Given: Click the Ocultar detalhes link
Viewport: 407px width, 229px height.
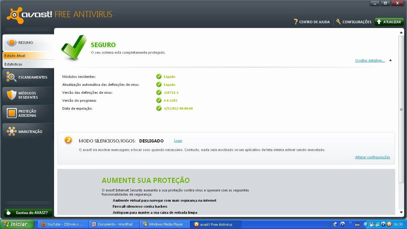Looking at the screenshot, I should pos(370,60).
